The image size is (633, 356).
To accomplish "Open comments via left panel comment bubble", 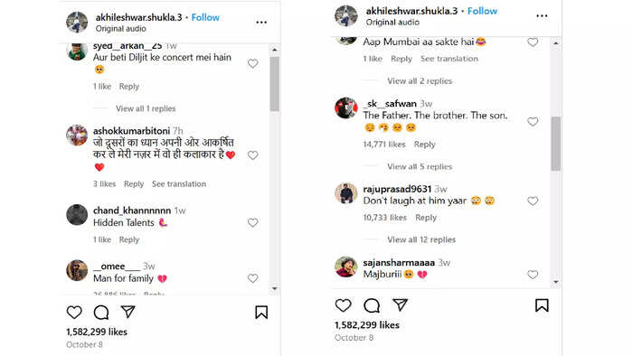I will point(101,312).
